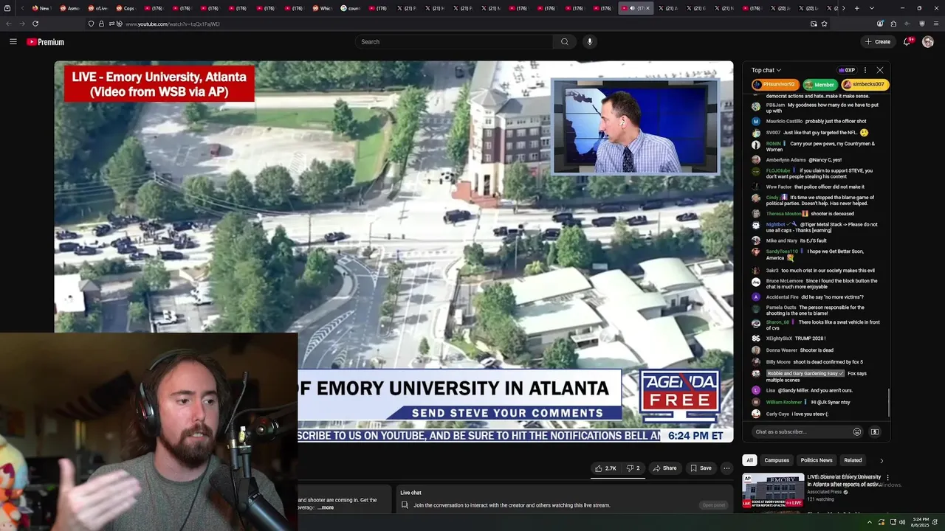945x531 pixels.
Task: Open the Create upload menu
Action: point(878,42)
